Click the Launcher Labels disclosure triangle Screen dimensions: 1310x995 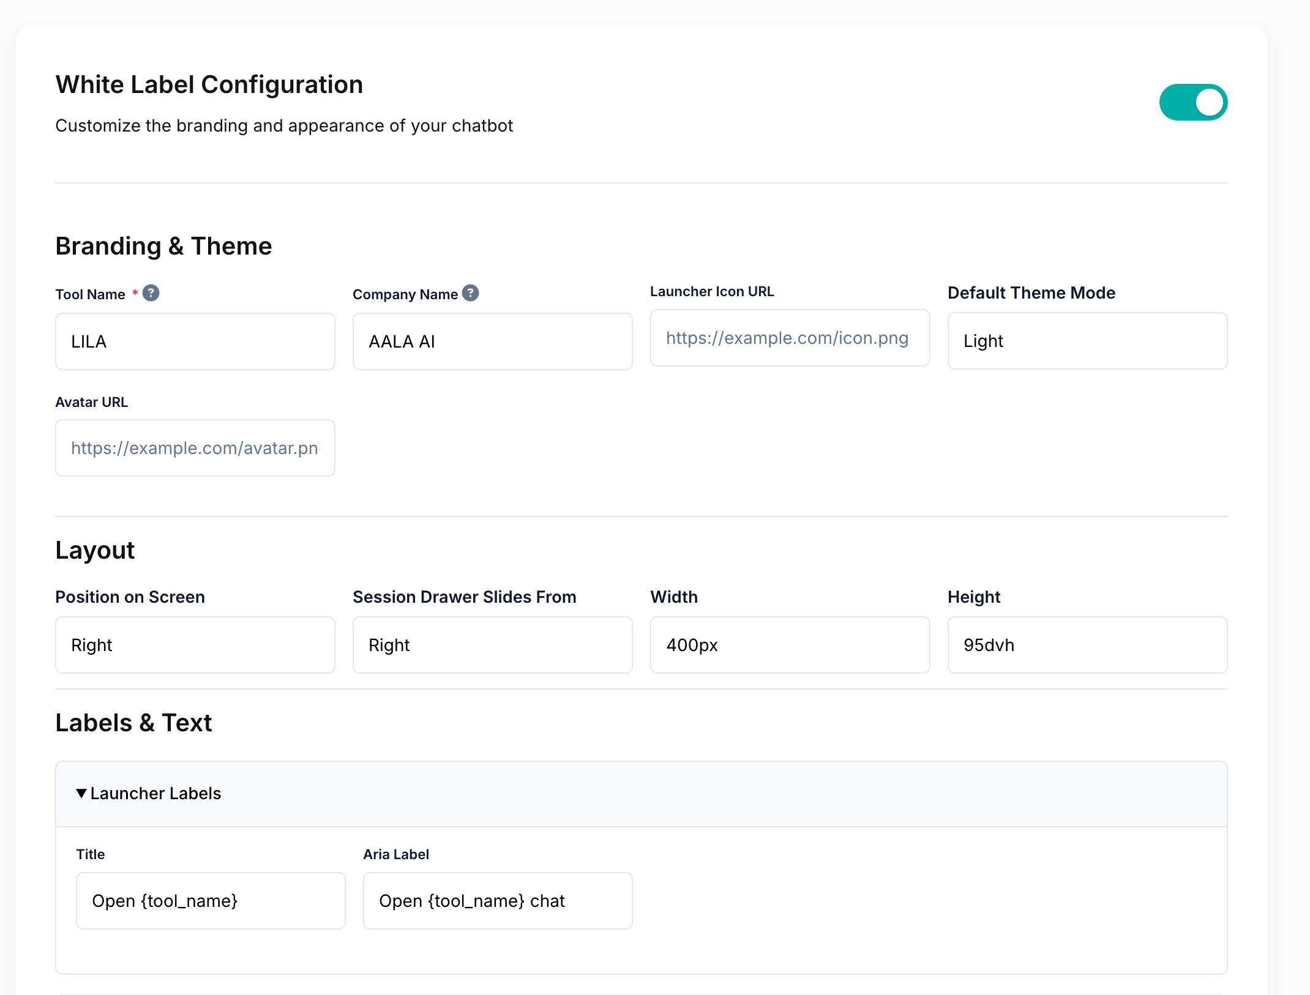[81, 793]
